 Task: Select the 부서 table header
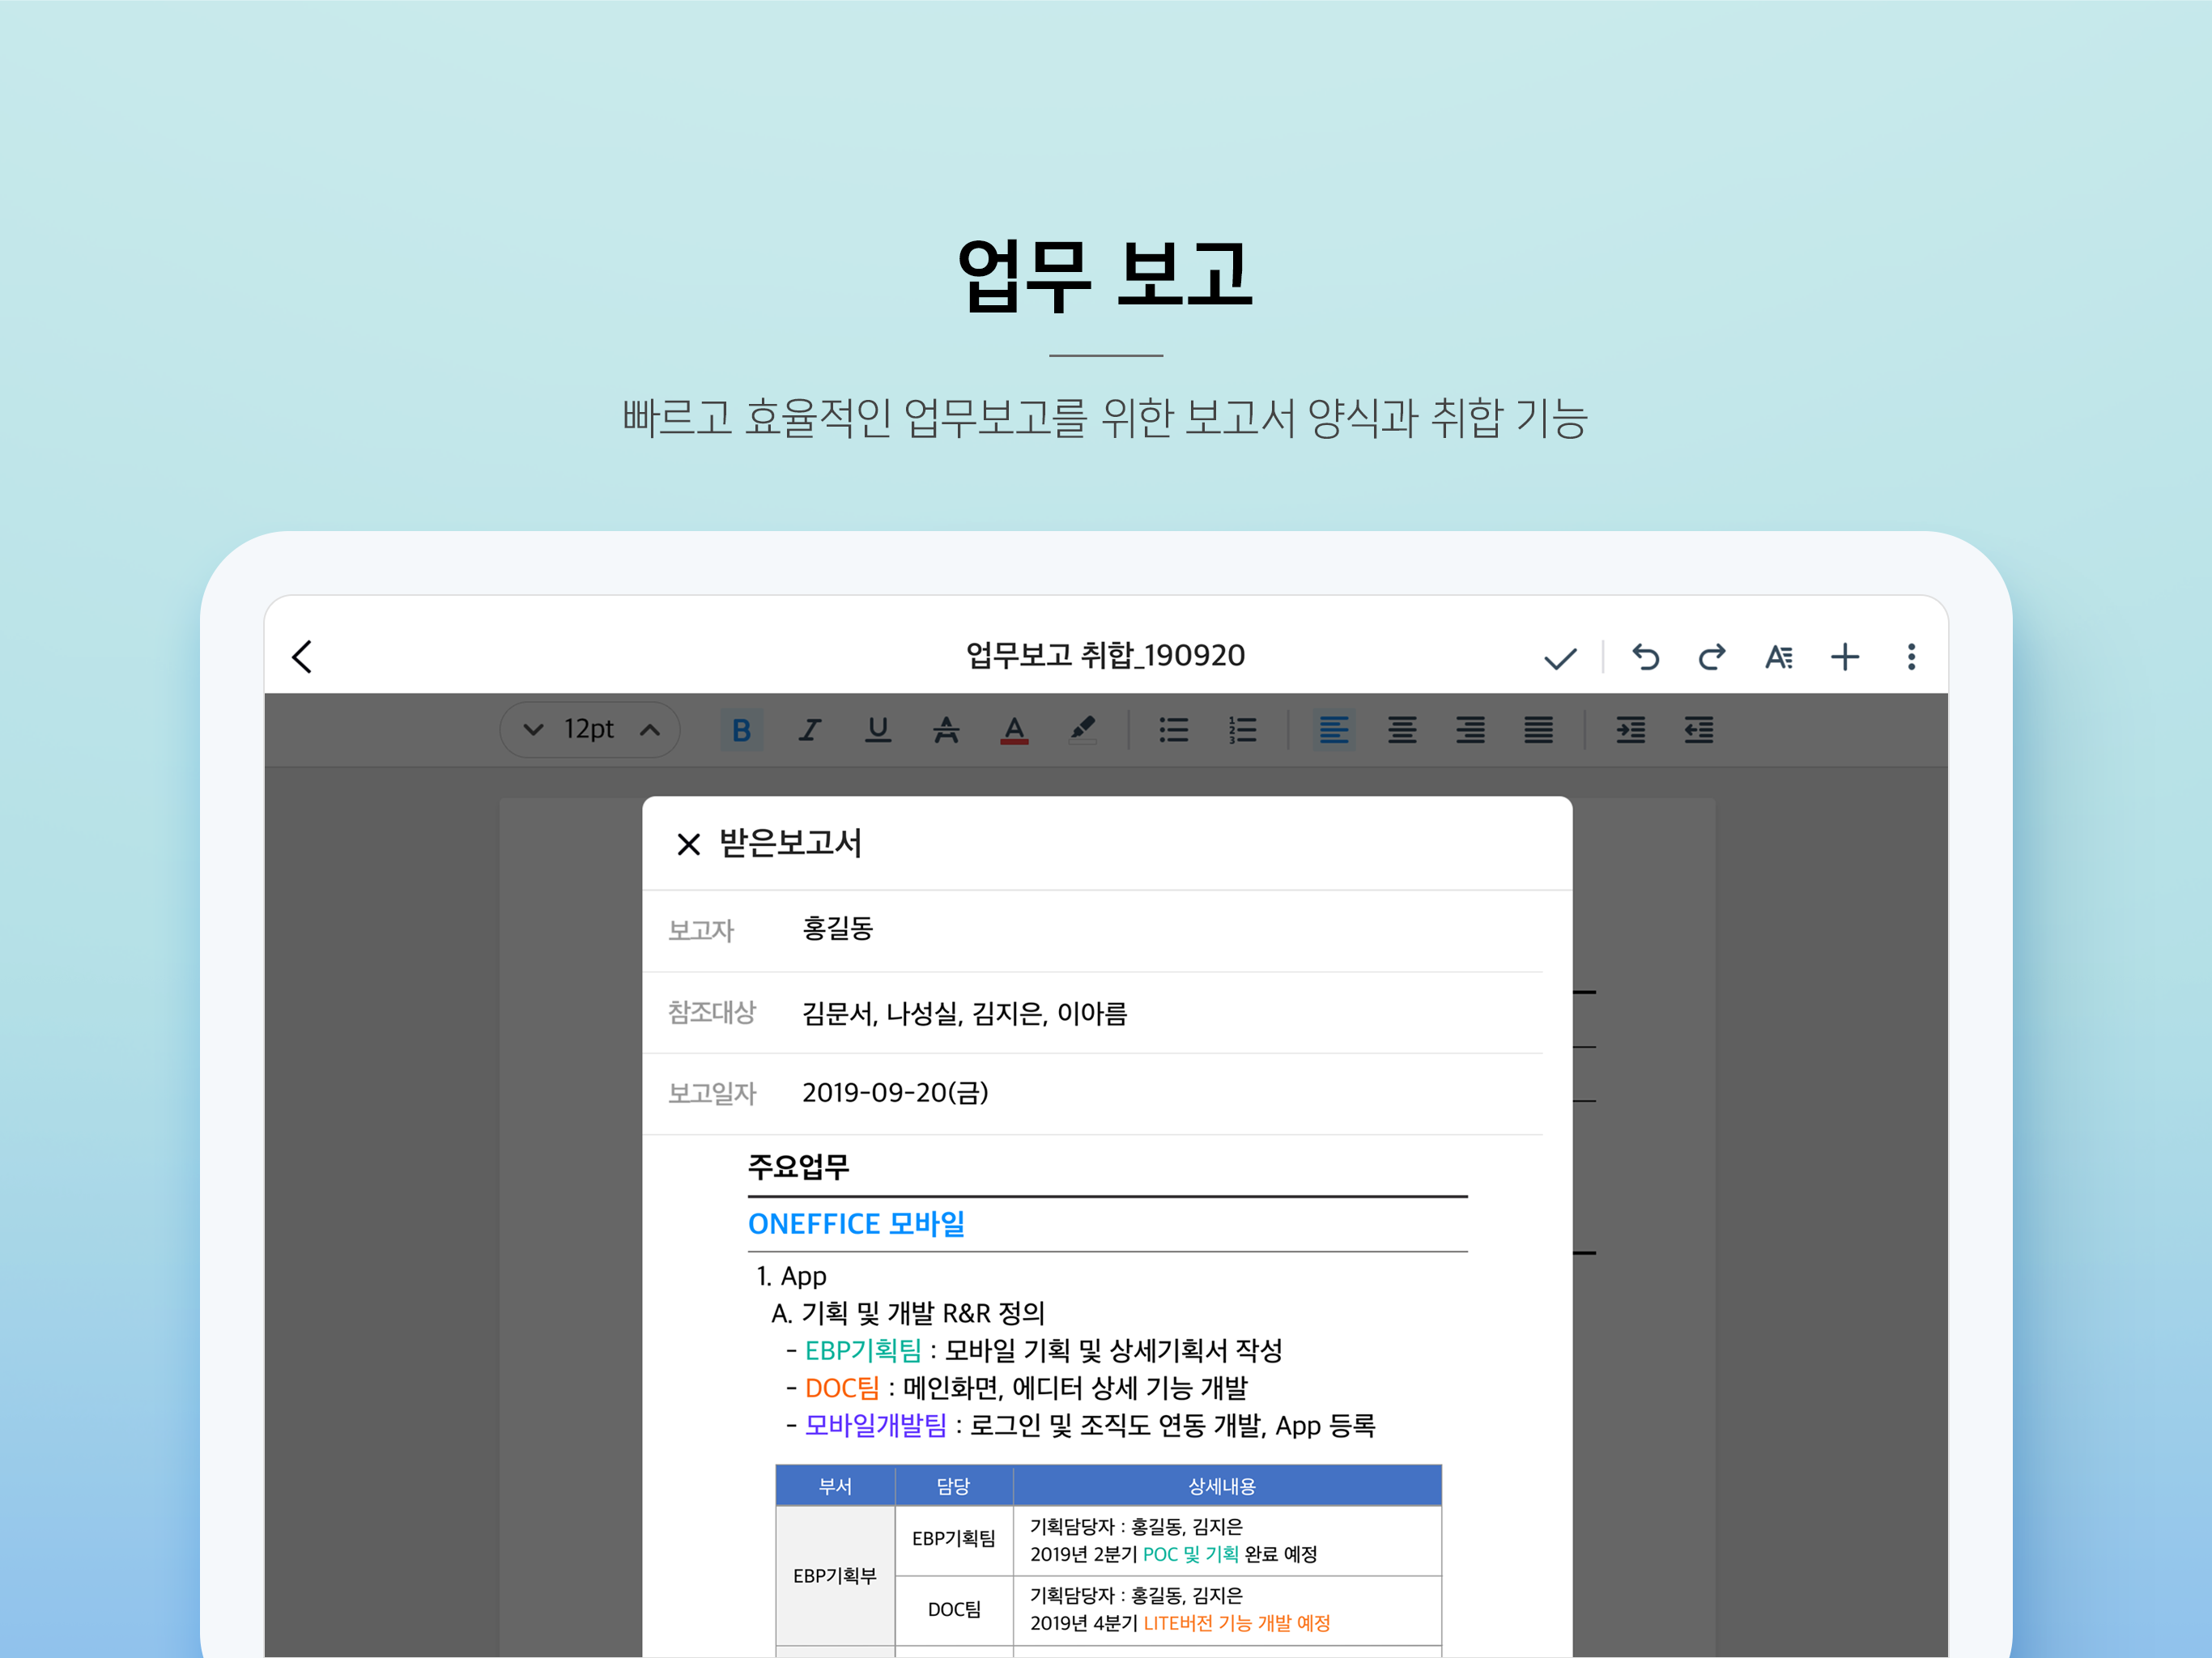(x=835, y=1486)
